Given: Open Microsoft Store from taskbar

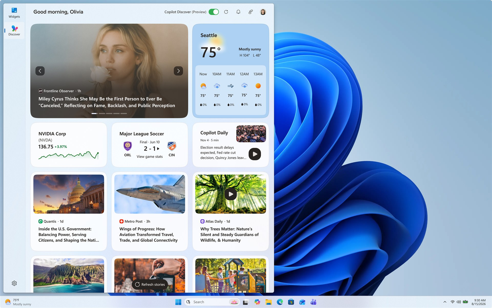Looking at the screenshot, I should (291, 302).
